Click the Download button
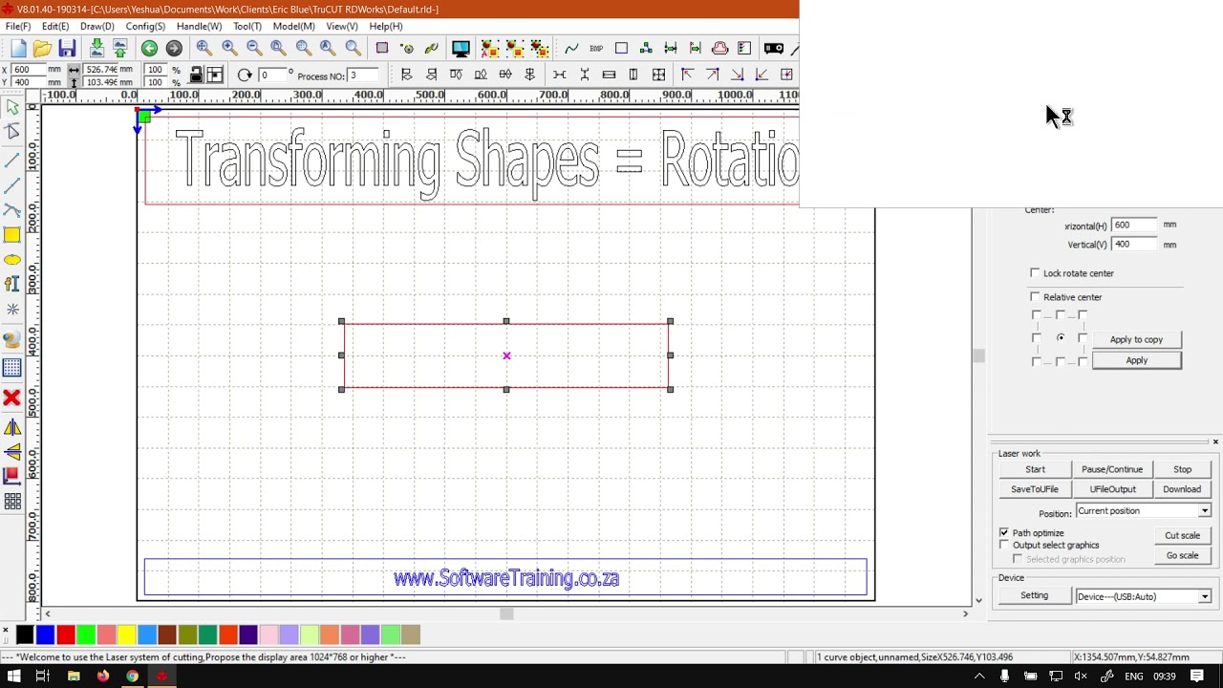The image size is (1223, 688). [x=1182, y=489]
